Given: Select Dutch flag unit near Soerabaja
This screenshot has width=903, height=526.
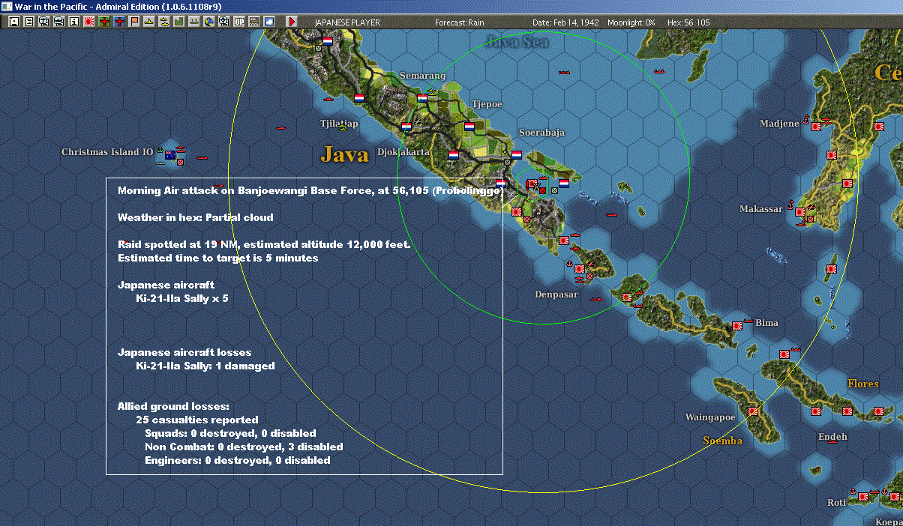Looking at the screenshot, I should point(517,155).
